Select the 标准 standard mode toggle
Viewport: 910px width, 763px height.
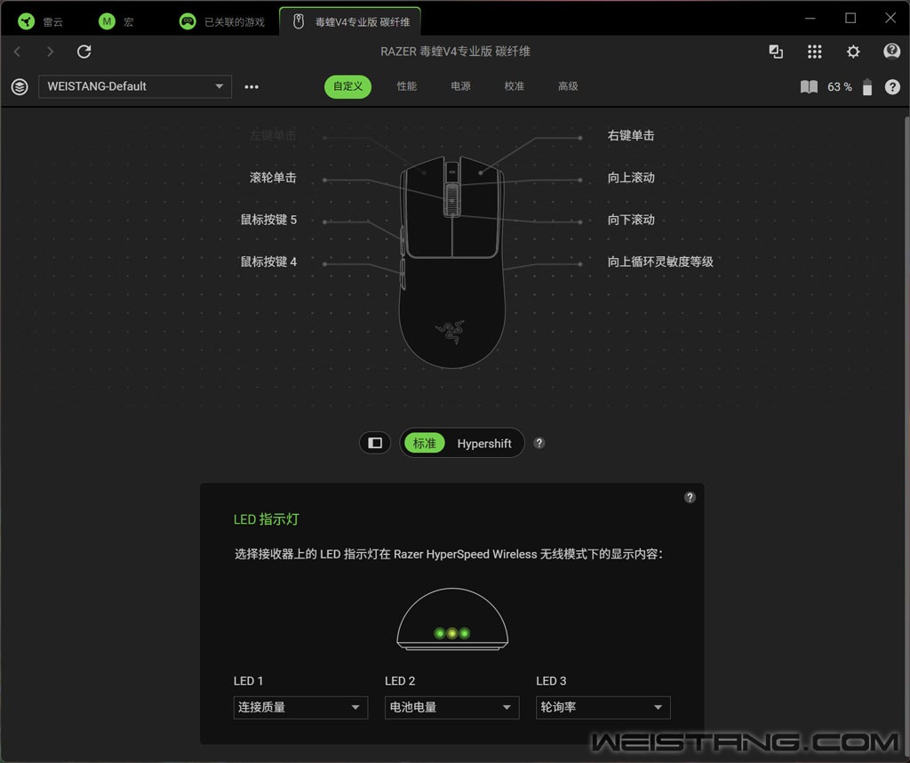click(424, 444)
